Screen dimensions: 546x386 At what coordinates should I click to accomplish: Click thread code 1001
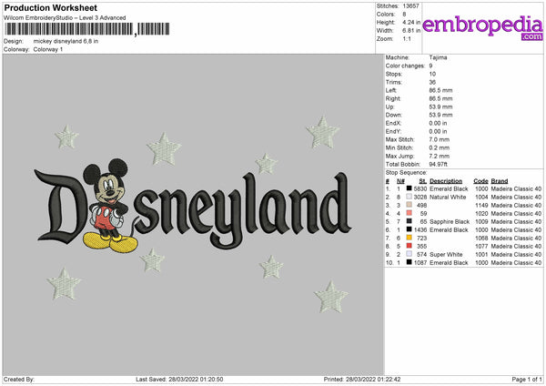481,254
